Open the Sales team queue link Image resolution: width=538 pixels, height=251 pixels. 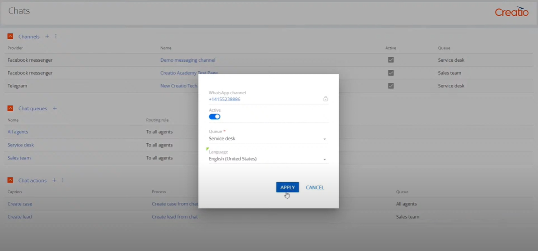click(19, 158)
